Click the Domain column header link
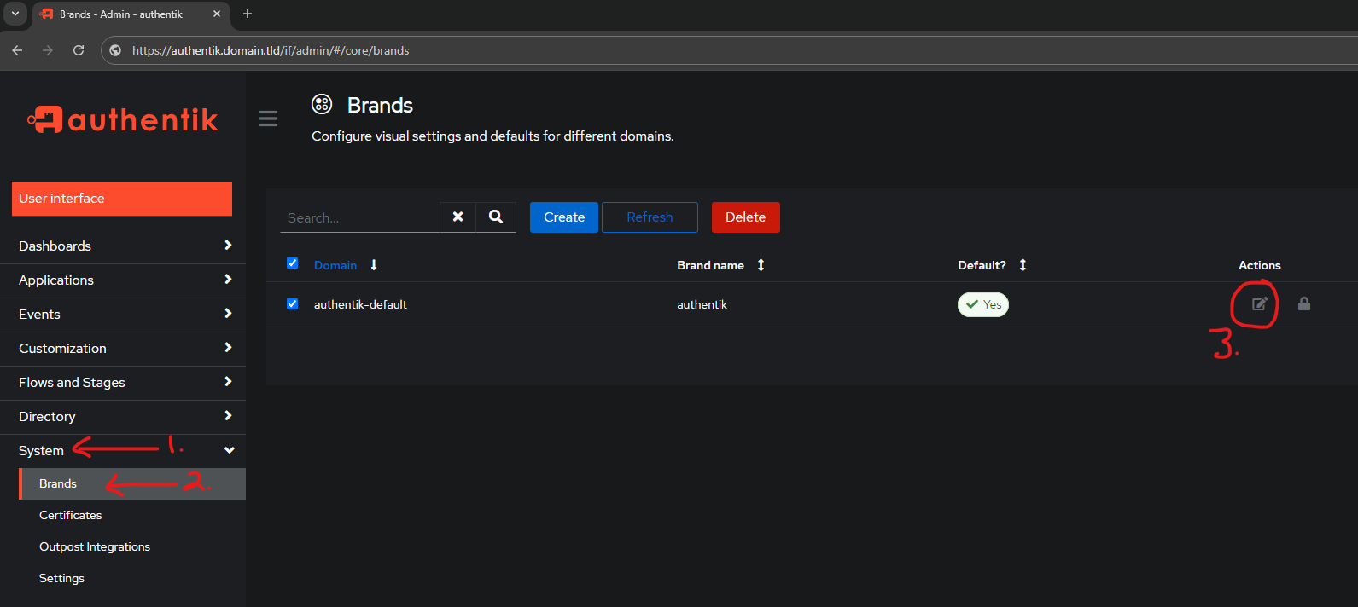Screen dimensions: 1358x607 (x=335, y=265)
